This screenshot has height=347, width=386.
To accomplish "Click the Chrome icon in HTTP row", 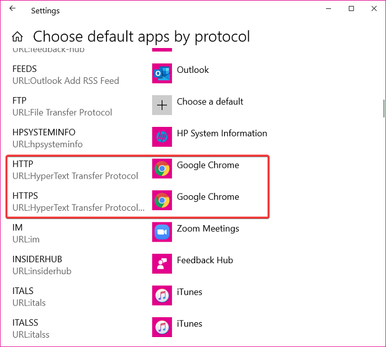I will 162,169.
